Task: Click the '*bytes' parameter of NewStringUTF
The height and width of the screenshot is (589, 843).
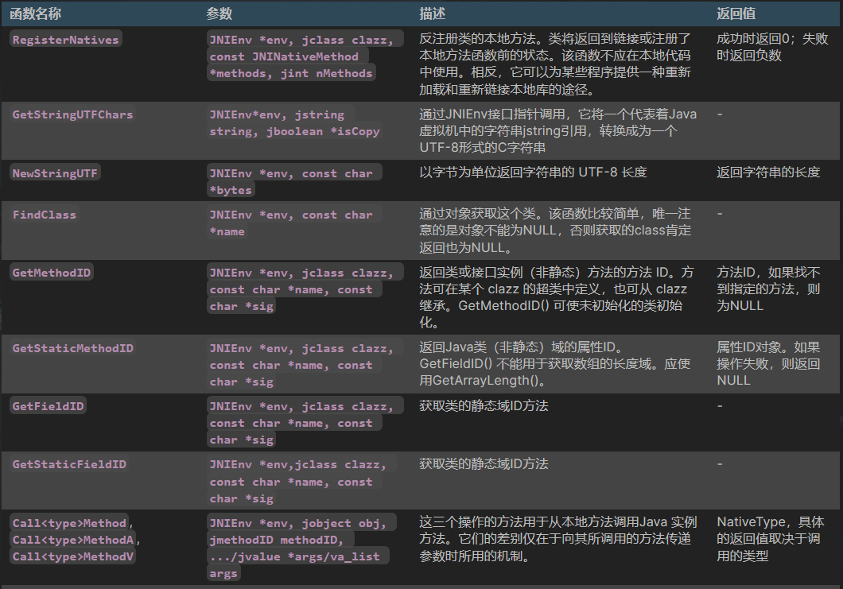Action: (x=231, y=190)
